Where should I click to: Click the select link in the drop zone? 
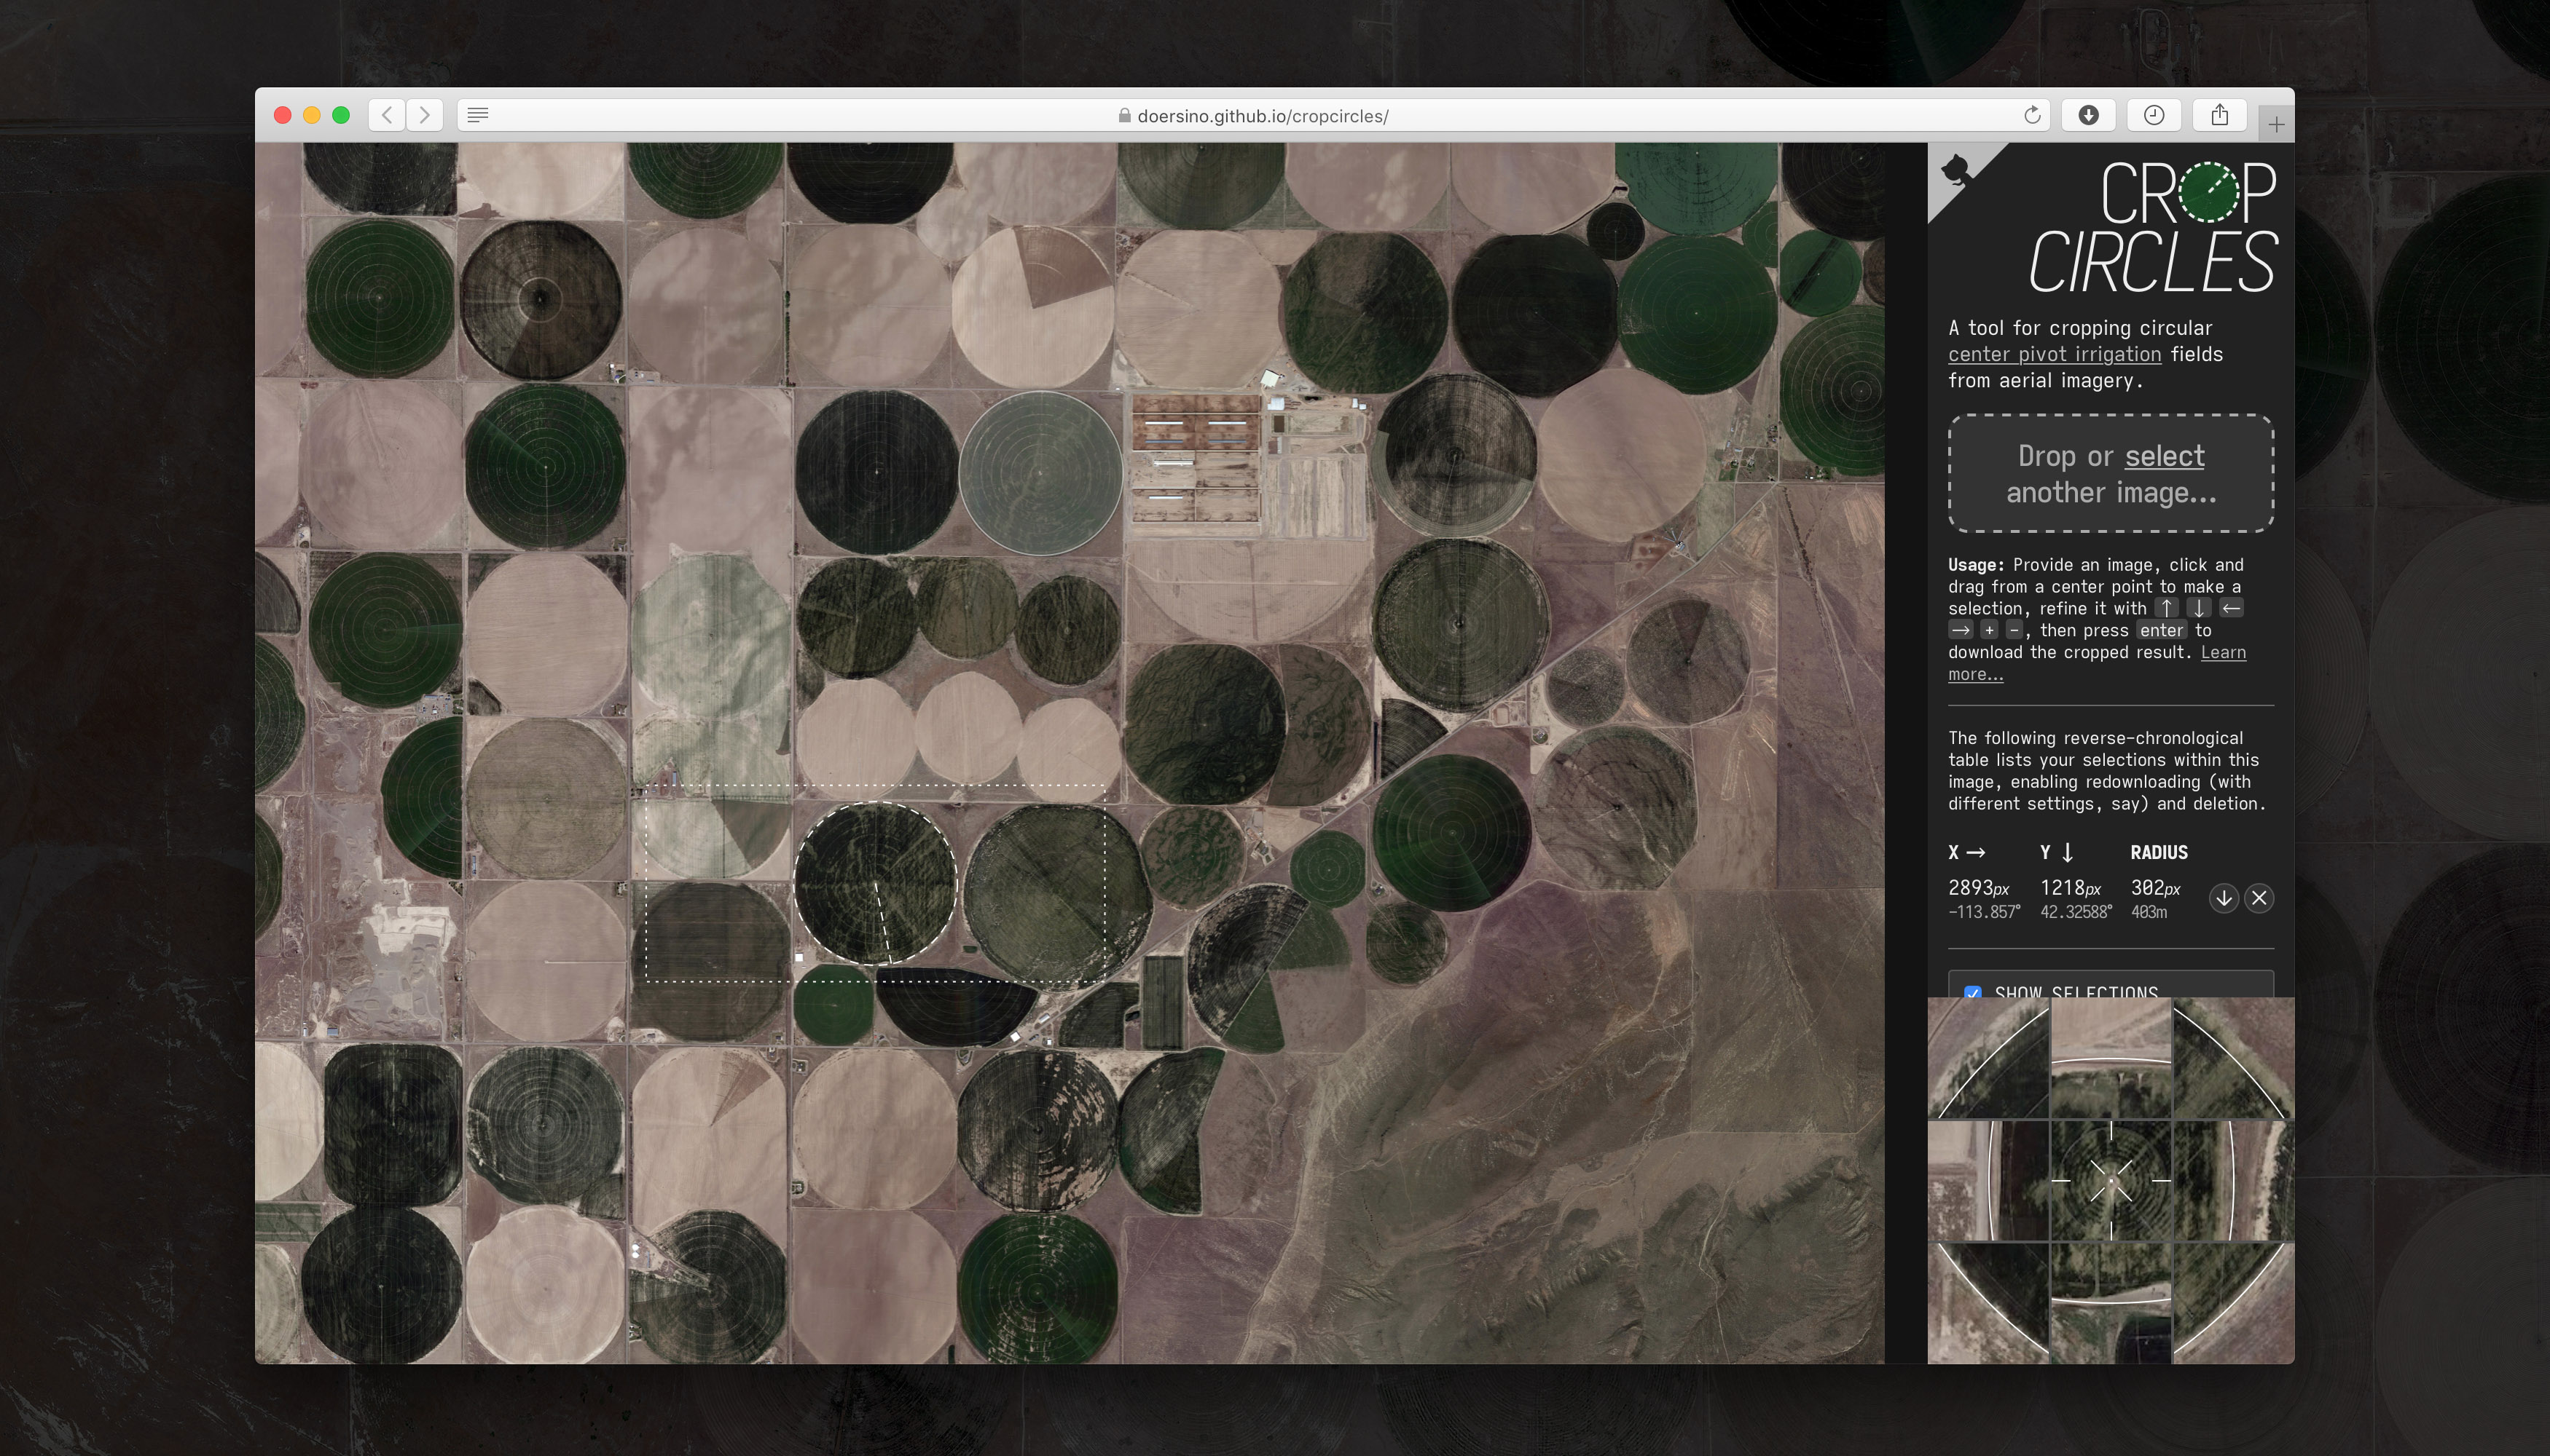pos(2164,456)
